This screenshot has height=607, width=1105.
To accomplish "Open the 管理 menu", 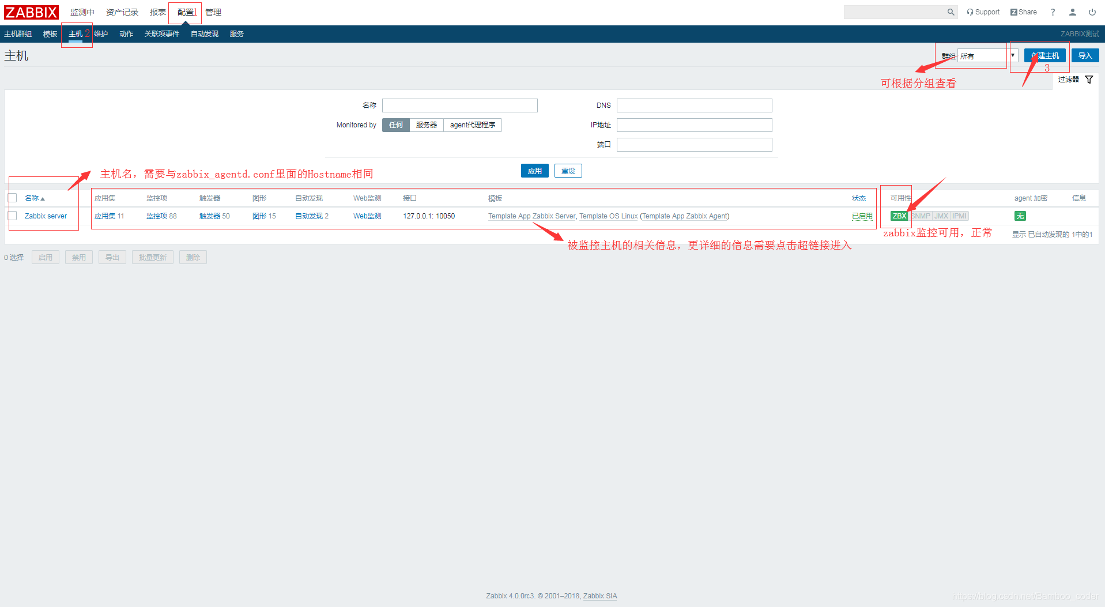I will pos(213,12).
